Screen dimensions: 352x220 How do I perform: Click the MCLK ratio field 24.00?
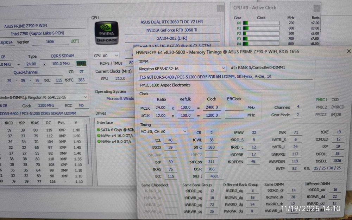(161, 108)
